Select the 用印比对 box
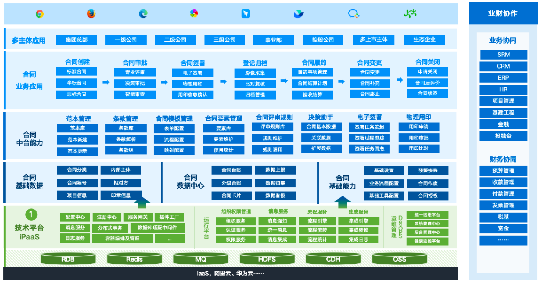This screenshot has width=542, height=284. click(419, 149)
